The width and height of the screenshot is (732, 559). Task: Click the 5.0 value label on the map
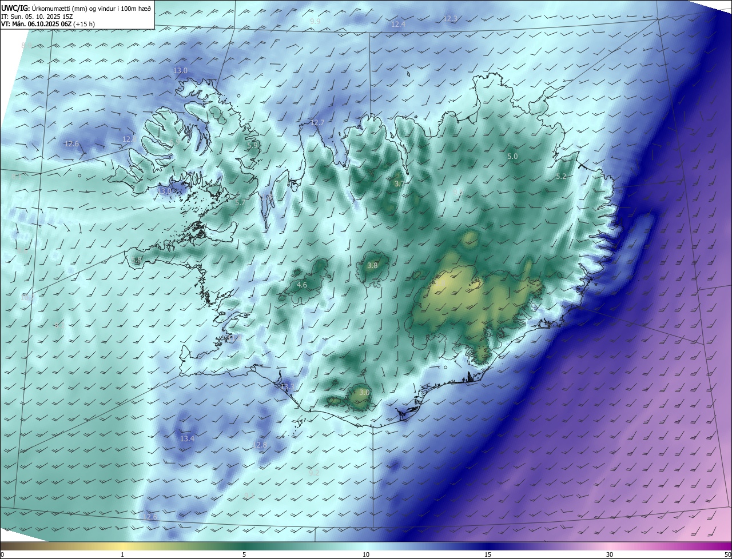(x=512, y=156)
